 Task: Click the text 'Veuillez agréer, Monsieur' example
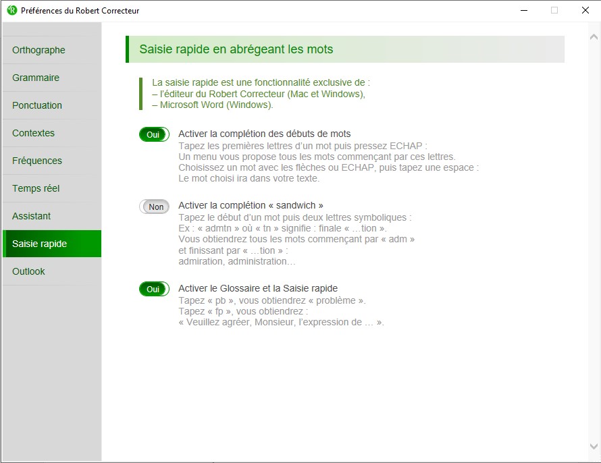point(281,322)
